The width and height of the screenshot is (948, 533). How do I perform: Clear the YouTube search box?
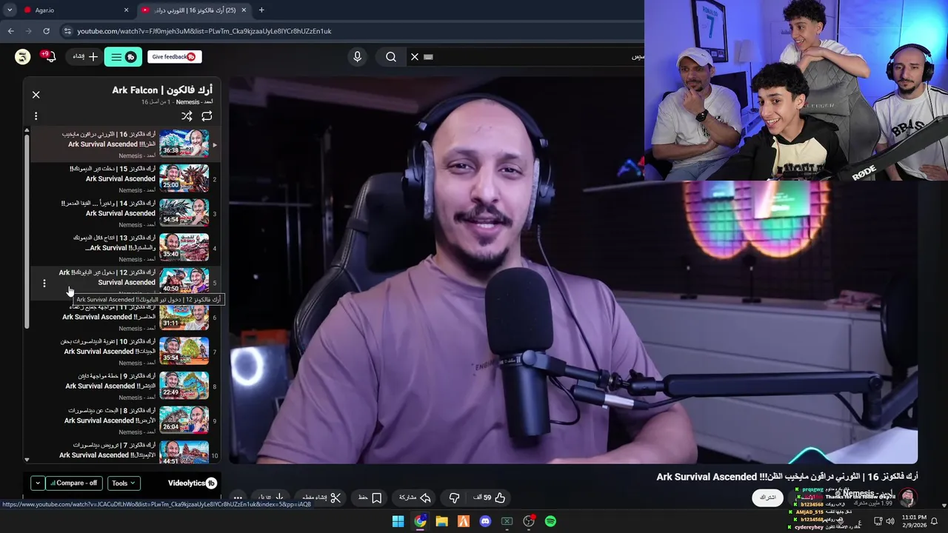pos(415,57)
